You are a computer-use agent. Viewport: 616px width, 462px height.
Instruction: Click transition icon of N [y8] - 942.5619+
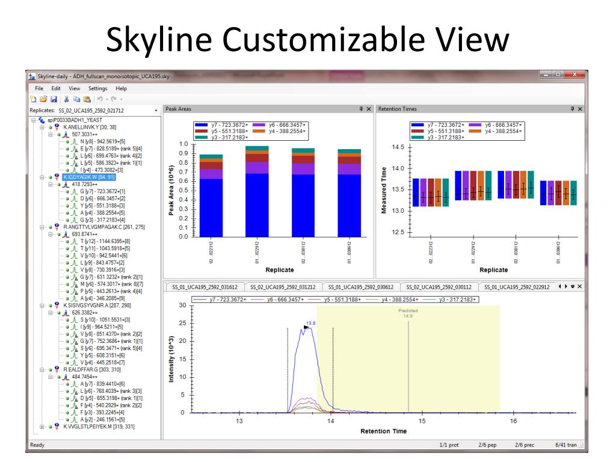(74, 141)
